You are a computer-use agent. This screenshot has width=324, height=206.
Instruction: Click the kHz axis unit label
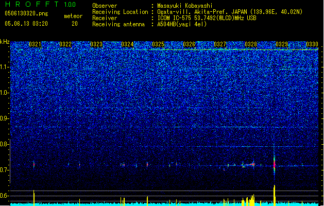click(x=5, y=42)
